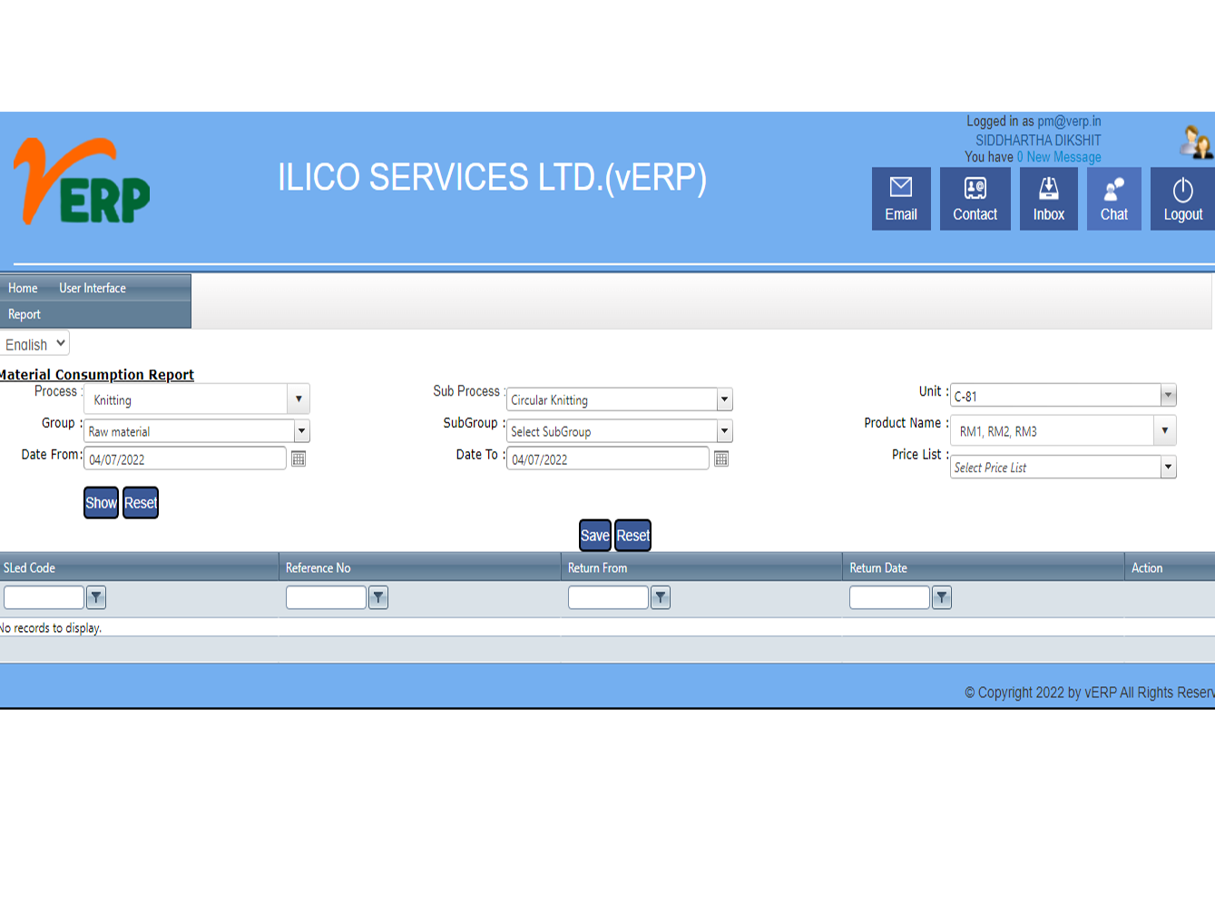This screenshot has width=1215, height=916.
Task: Click the SLed Code filter text box
Action: 44,597
